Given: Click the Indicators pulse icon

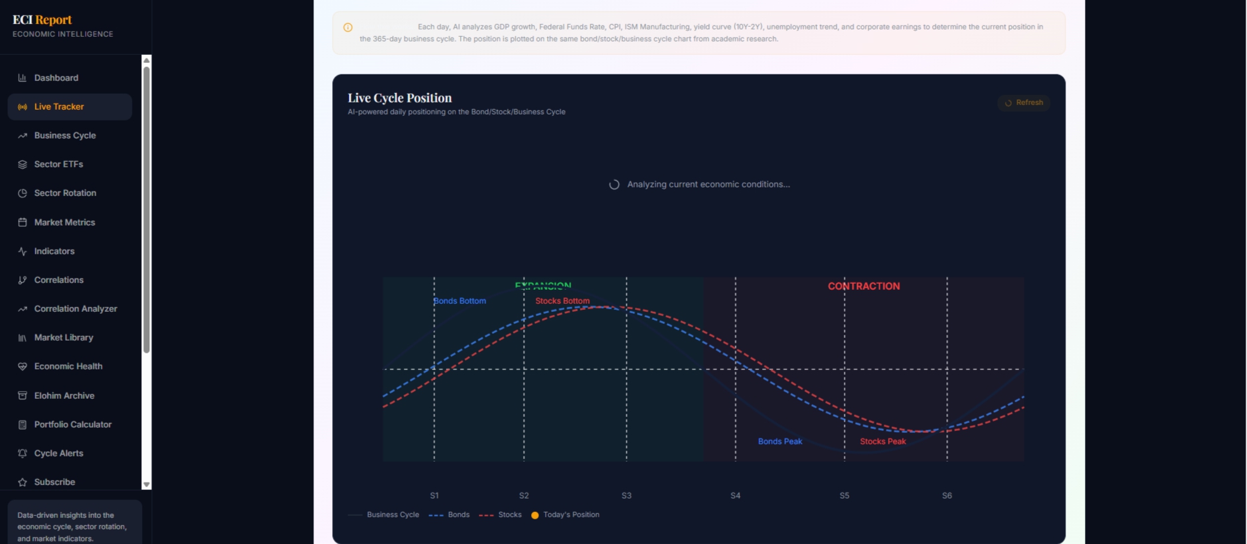Looking at the screenshot, I should click(x=22, y=251).
